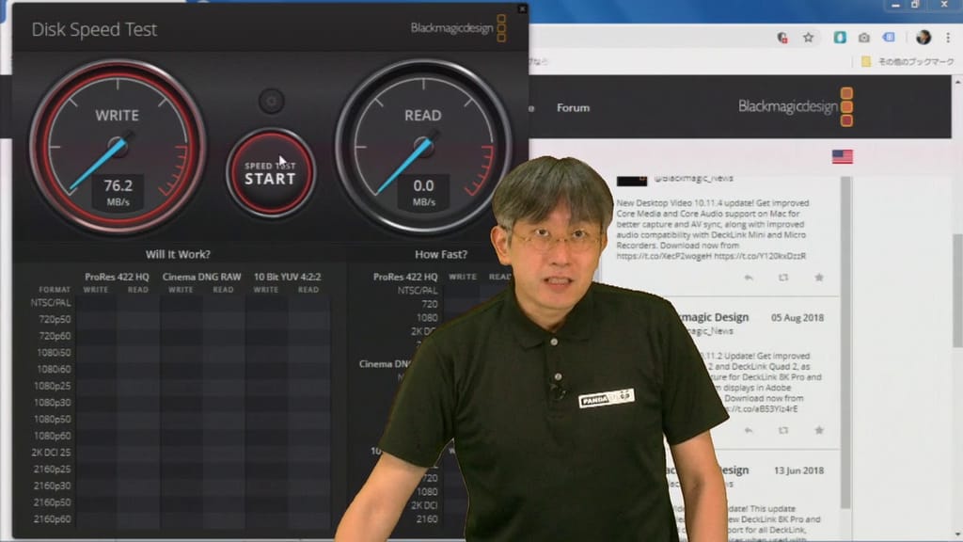963x542 pixels.
Task: Expand the red extension badge menu
Action: coord(782,38)
